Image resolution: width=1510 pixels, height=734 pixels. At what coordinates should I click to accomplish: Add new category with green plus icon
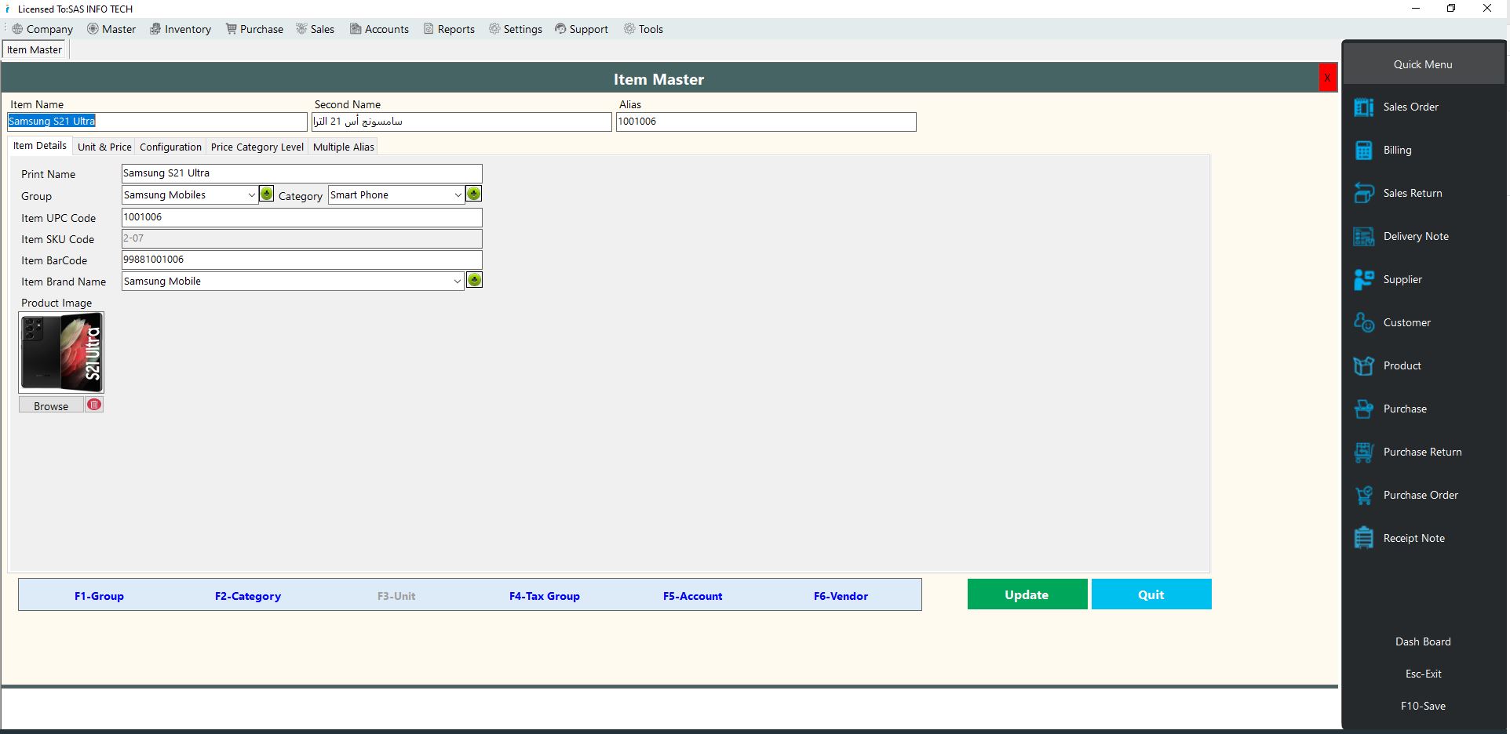473,194
